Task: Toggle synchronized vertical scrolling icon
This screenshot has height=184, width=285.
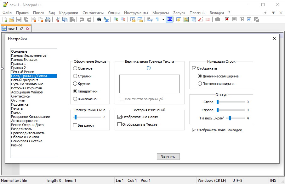Action: (x=133, y=19)
